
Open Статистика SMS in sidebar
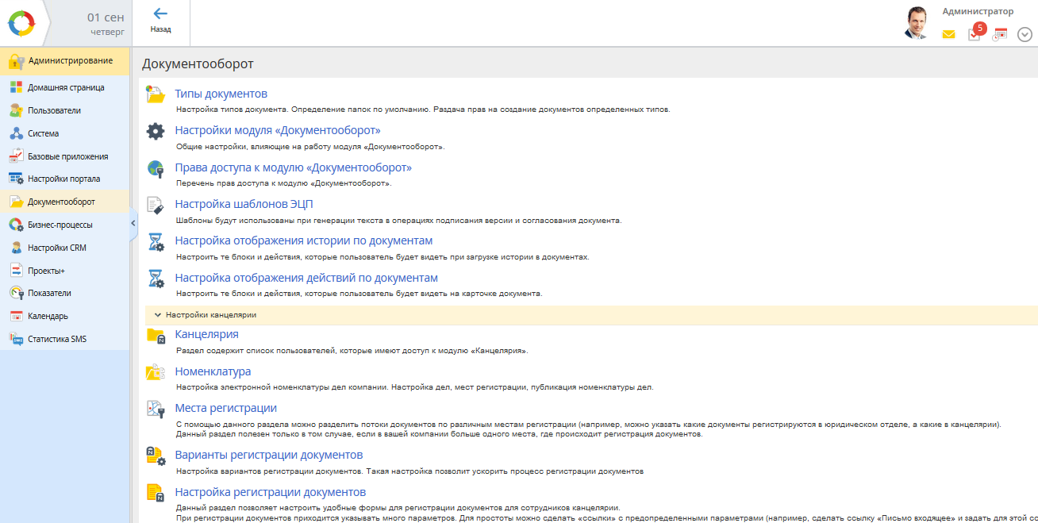point(57,339)
